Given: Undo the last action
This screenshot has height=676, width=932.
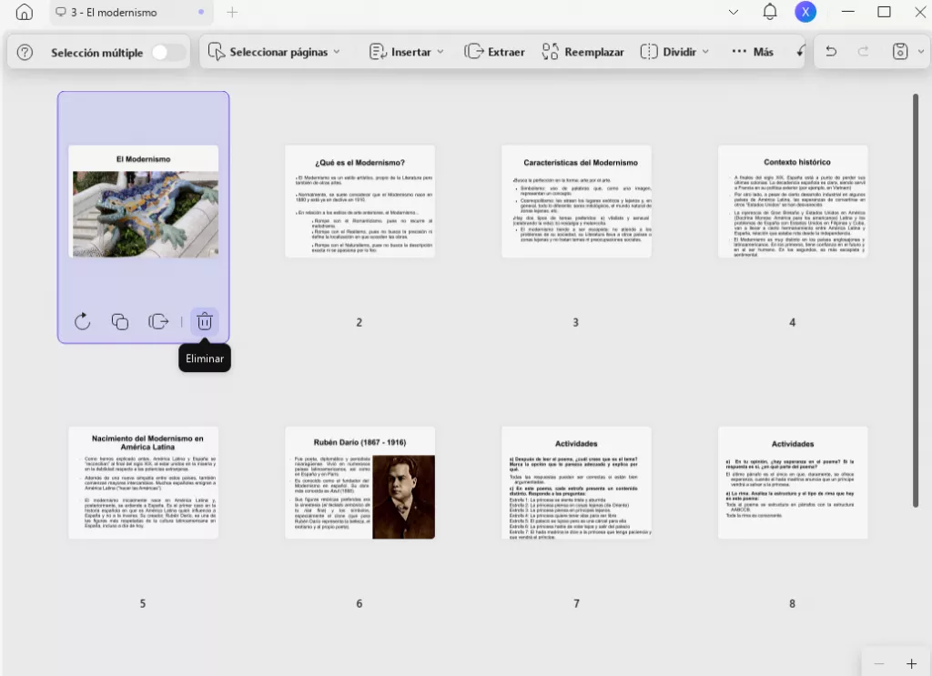Looking at the screenshot, I should 832,52.
